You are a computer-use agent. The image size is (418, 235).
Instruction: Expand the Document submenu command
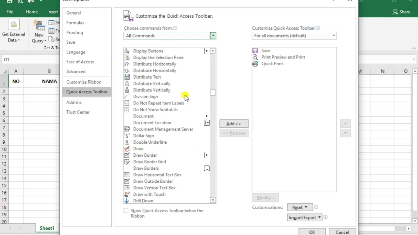pos(167,116)
